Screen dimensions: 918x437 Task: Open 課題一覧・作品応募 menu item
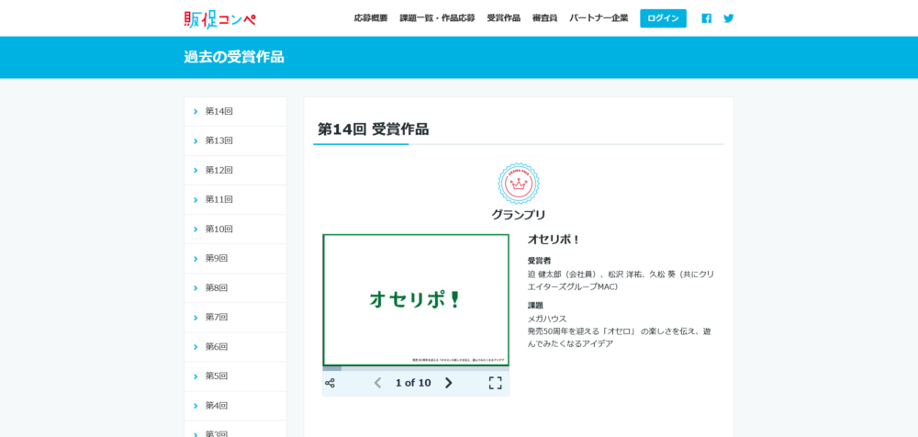pyautogui.click(x=437, y=18)
